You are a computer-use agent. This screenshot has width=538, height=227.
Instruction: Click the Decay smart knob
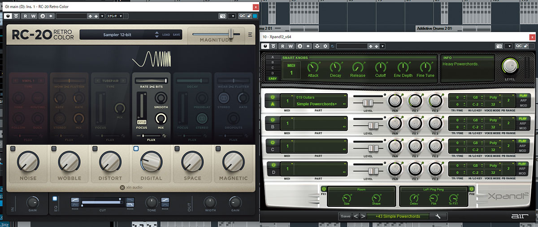(x=335, y=67)
